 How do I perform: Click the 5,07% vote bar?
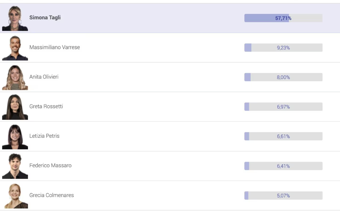[x=283, y=196]
